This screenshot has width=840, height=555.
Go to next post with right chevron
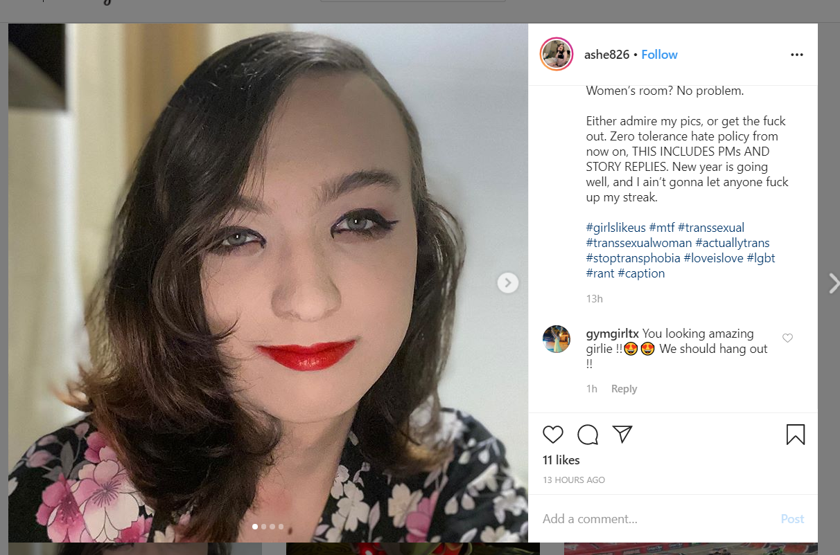click(x=834, y=283)
